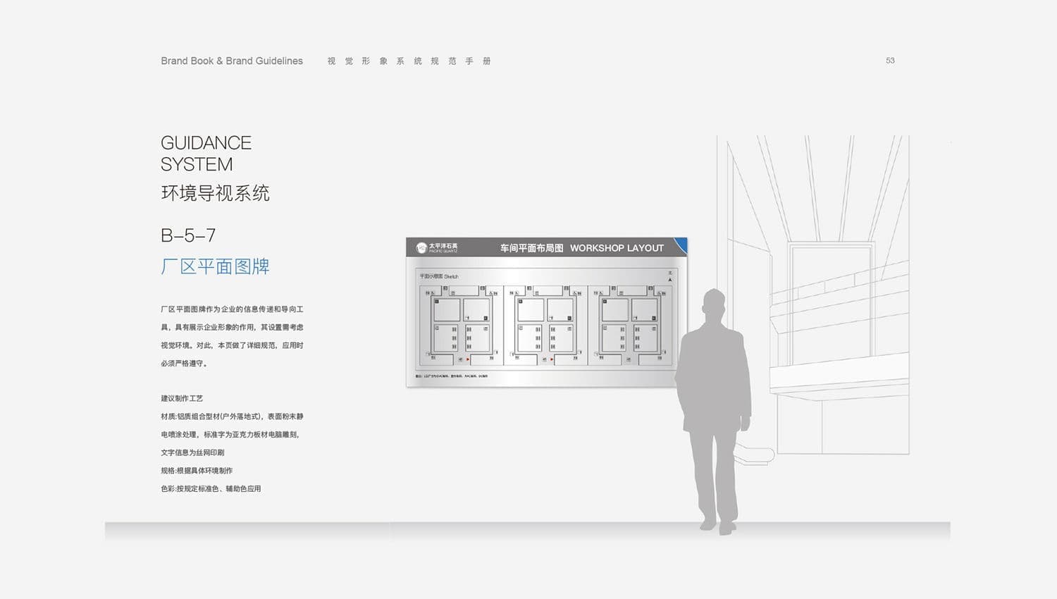Viewport: 1057px width, 599px height.
Task: Click the red marker in the middle floor plan
Action: 552,359
